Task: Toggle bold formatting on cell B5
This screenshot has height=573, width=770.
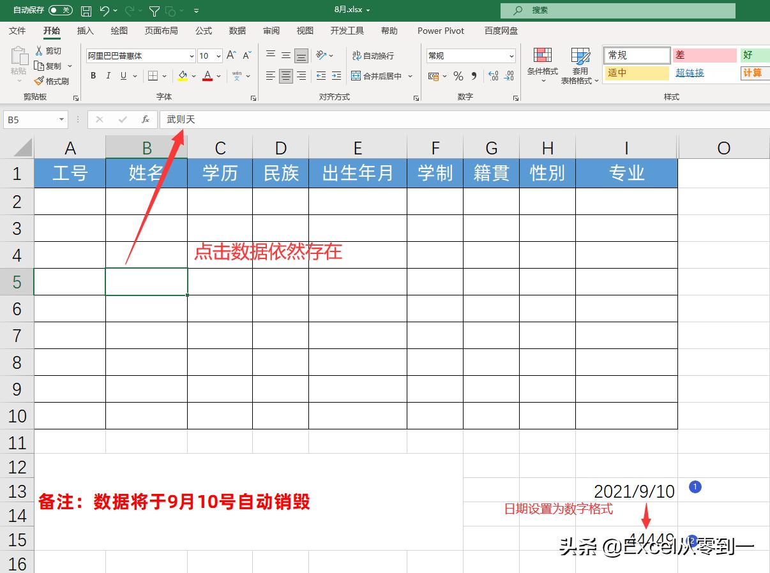Action: pos(93,76)
